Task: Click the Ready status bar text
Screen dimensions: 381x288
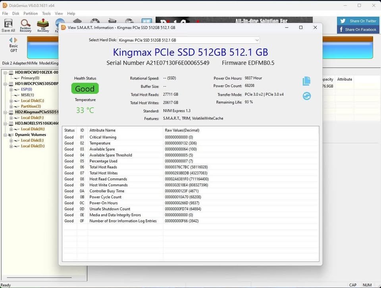Action: point(6,285)
